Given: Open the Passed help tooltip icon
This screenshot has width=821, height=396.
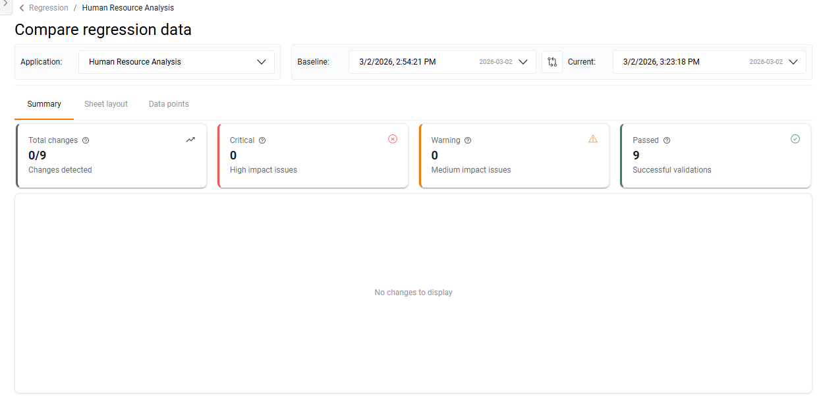Looking at the screenshot, I should (666, 140).
